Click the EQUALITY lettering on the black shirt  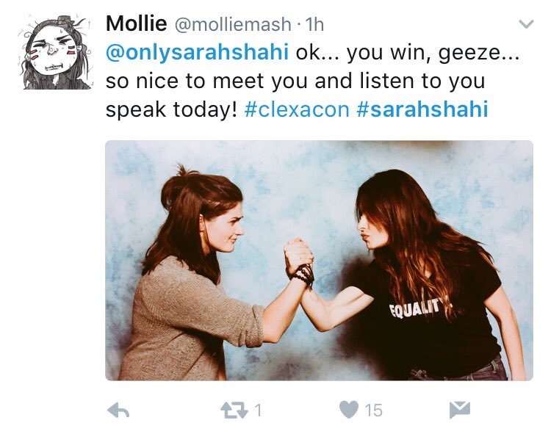415,308
